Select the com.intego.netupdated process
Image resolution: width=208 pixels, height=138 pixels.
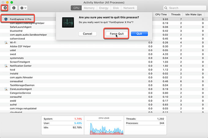tap(23, 108)
